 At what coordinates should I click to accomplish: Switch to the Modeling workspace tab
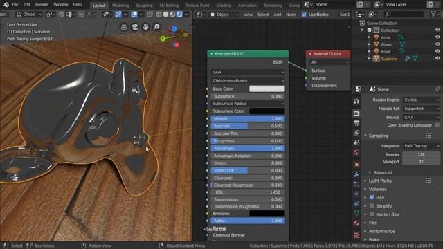click(120, 6)
